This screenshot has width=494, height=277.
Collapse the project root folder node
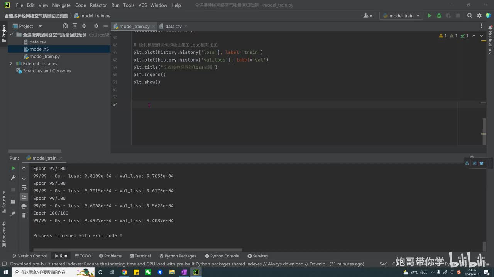pyautogui.click(x=11, y=35)
